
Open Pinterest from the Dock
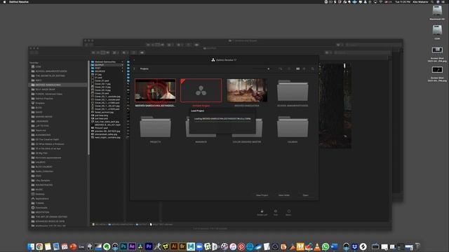(241, 246)
